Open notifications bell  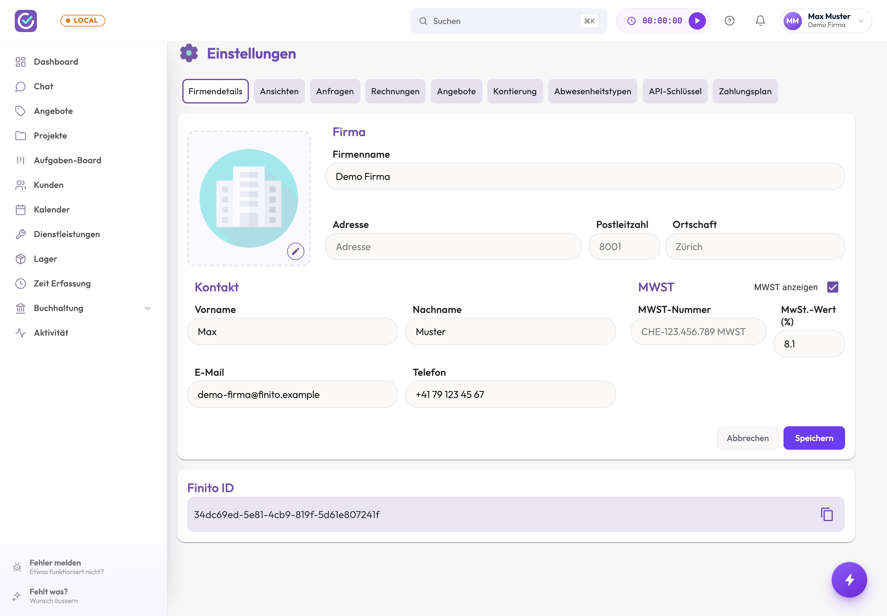760,21
